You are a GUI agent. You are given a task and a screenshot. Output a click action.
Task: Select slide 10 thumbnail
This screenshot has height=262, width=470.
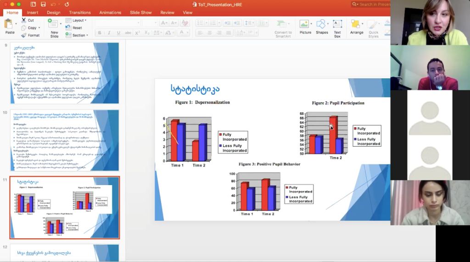[65, 138]
